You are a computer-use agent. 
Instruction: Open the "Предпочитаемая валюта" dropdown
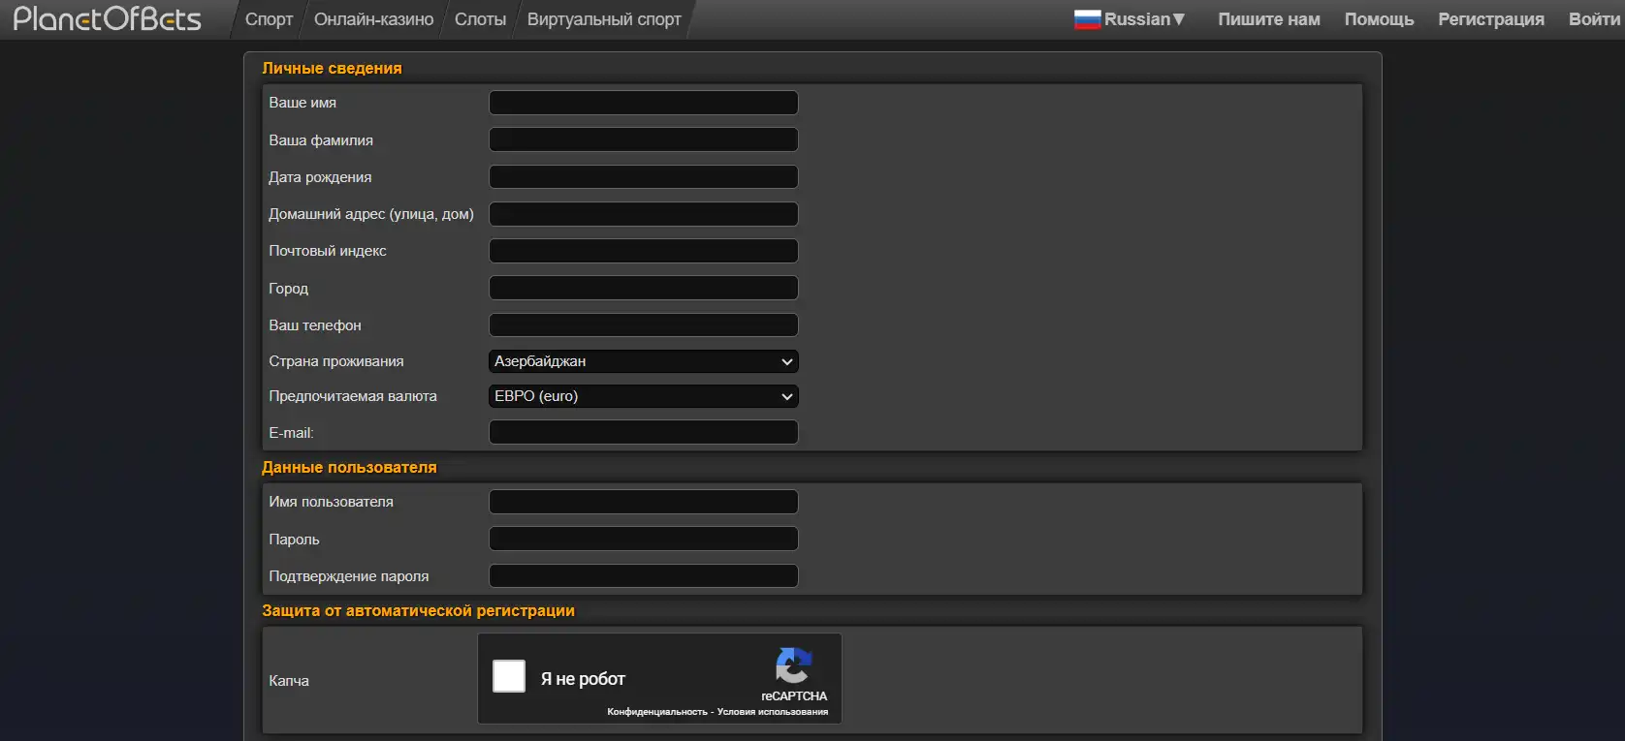(x=644, y=396)
